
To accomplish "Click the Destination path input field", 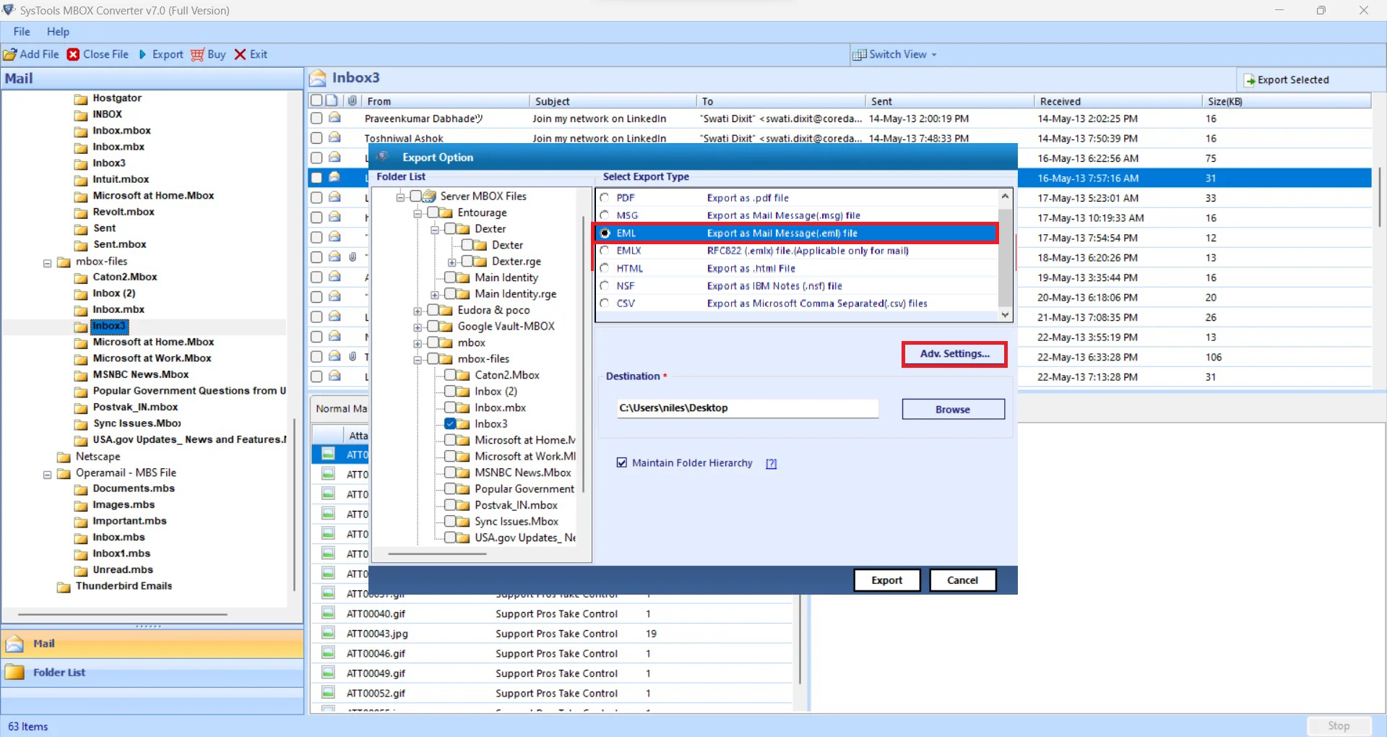I will tap(747, 408).
